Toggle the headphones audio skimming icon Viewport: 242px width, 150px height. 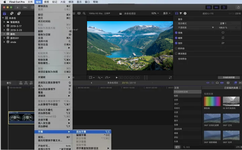(217, 83)
